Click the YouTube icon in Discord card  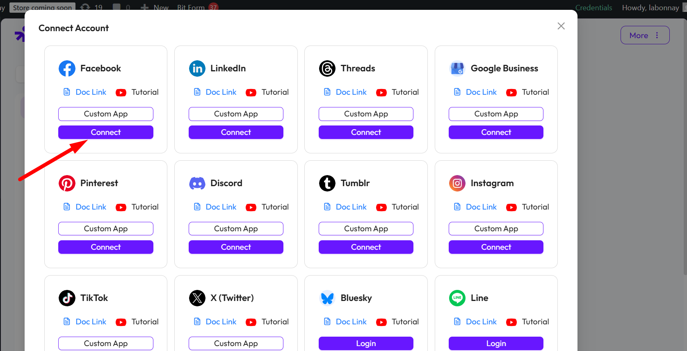tap(251, 207)
